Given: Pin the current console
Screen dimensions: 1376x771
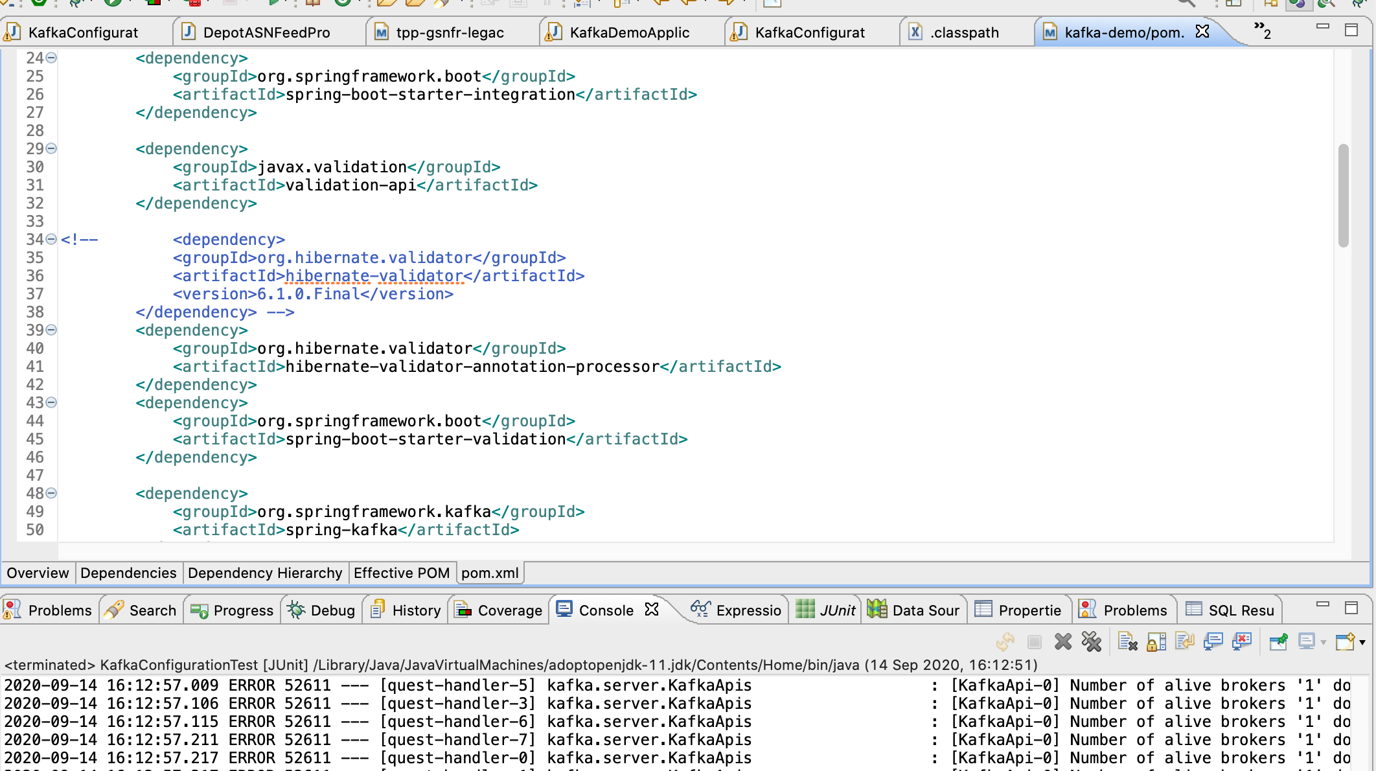Looking at the screenshot, I should (1278, 642).
